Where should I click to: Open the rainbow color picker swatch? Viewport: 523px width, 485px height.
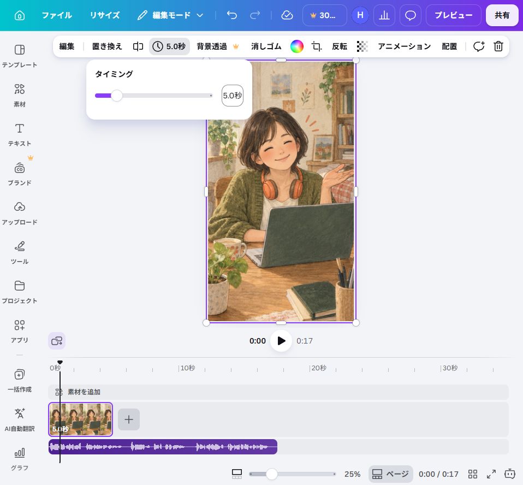(297, 46)
